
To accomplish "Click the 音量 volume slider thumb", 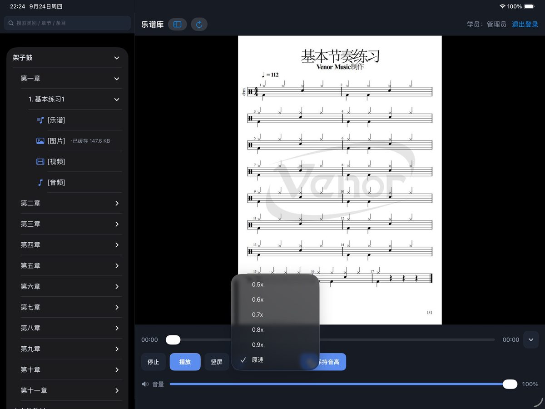I will click(510, 384).
